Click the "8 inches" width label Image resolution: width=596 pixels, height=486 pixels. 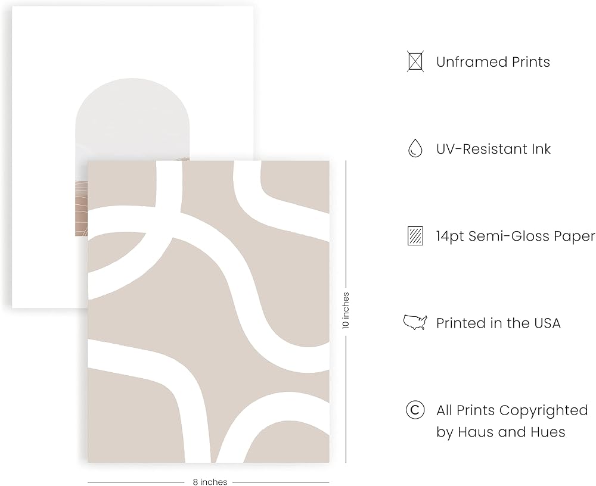210,482
